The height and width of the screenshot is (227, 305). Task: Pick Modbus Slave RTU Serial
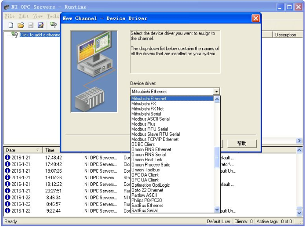click(172, 134)
